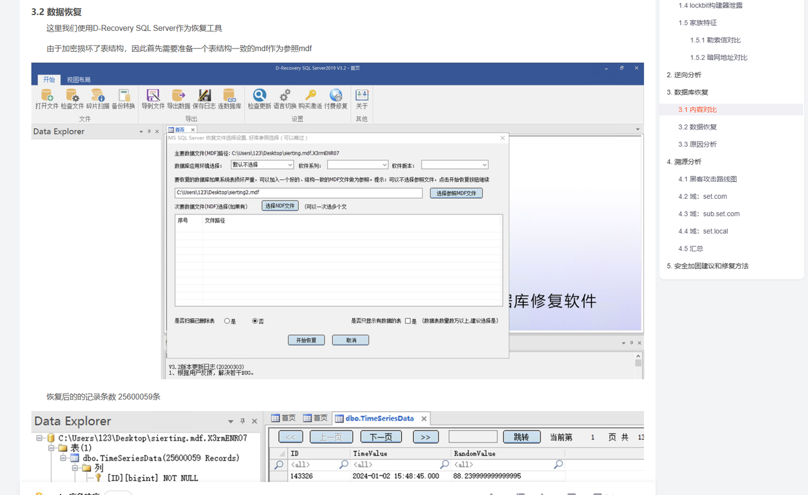Screen dimensions: 808x495
Task: Close the MS SQL Server recovery dialog
Action: point(502,138)
